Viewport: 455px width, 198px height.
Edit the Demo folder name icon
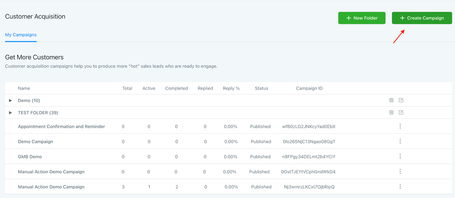tap(401, 100)
